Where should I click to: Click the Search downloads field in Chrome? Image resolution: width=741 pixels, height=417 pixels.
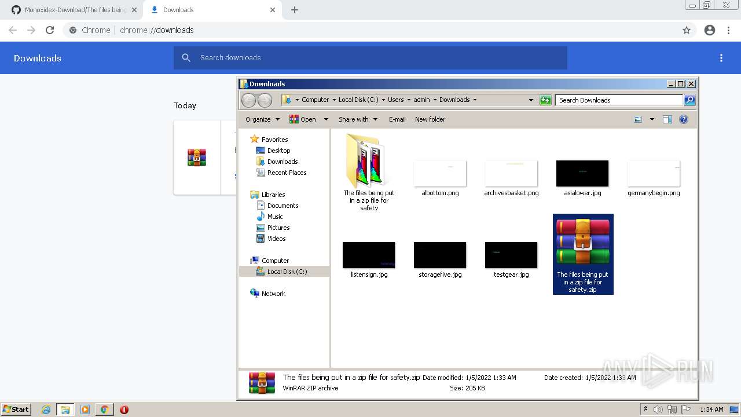click(x=370, y=58)
